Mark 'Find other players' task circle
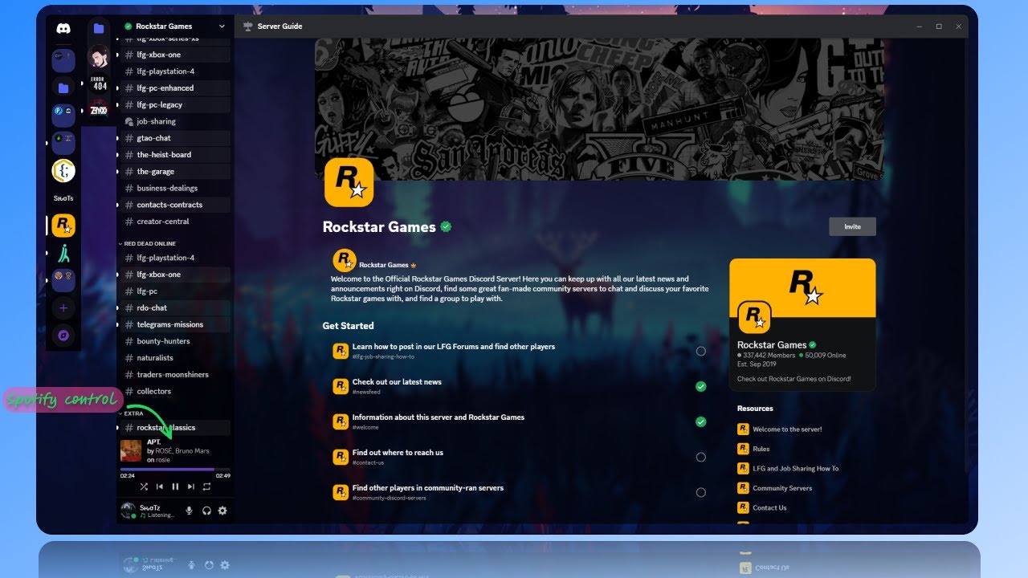 pyautogui.click(x=701, y=492)
